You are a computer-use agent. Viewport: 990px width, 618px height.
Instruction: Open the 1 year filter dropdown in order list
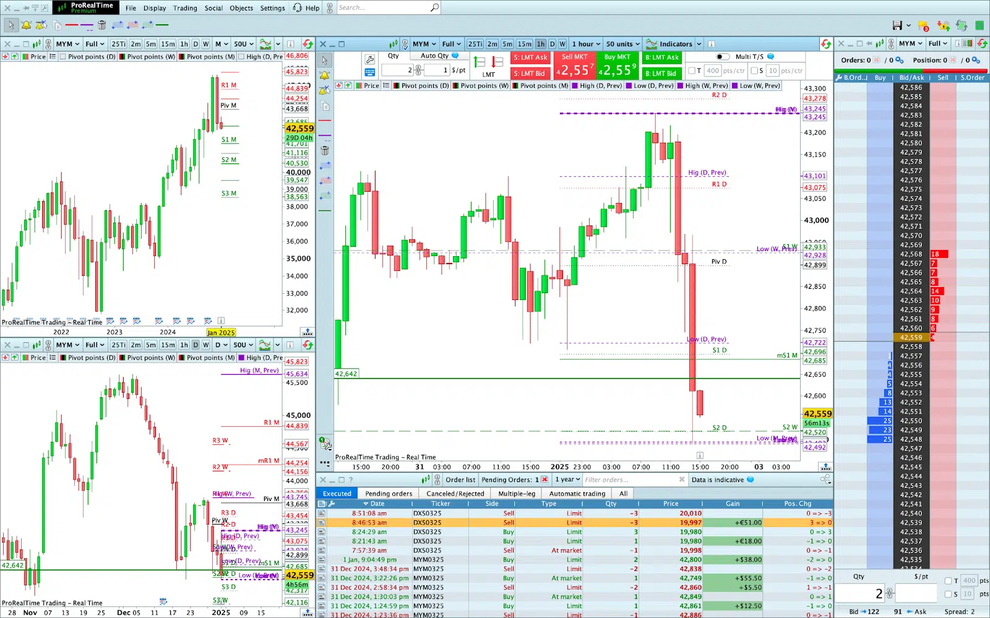(566, 479)
